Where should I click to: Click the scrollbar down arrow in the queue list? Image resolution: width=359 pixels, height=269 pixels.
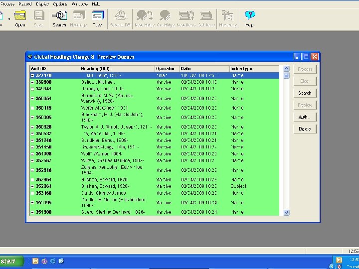286,212
